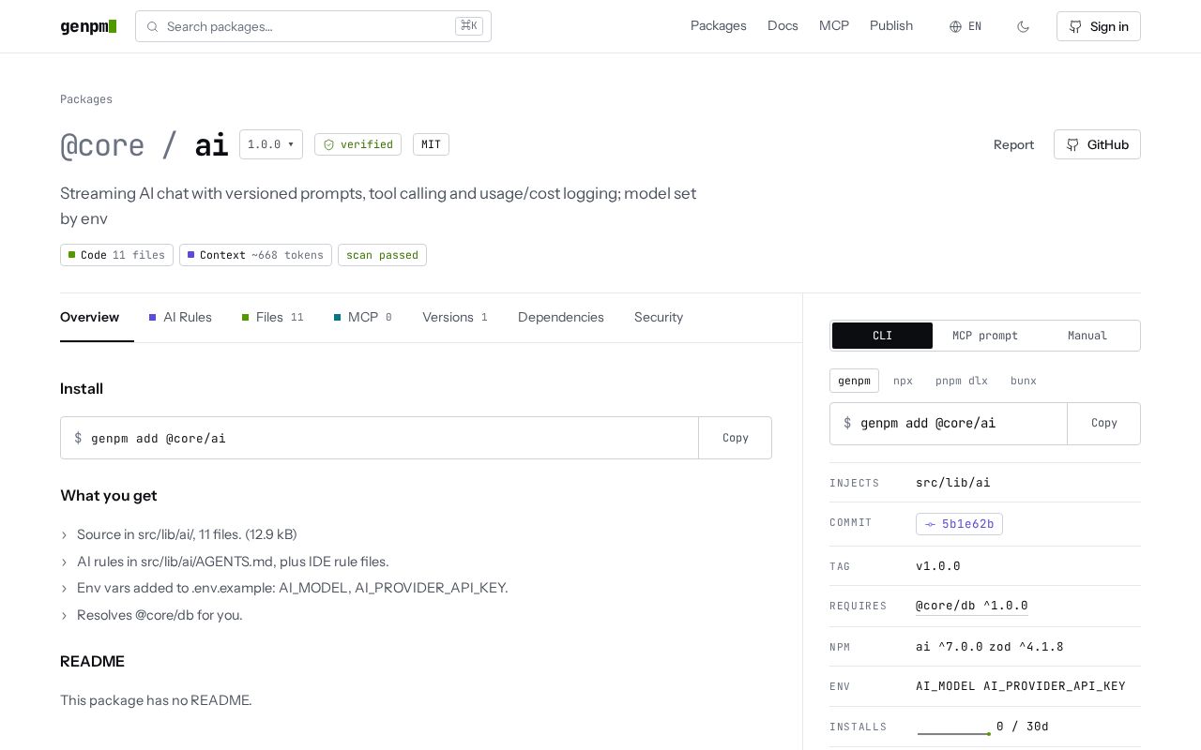
Task: Click the Report link
Action: click(1013, 144)
